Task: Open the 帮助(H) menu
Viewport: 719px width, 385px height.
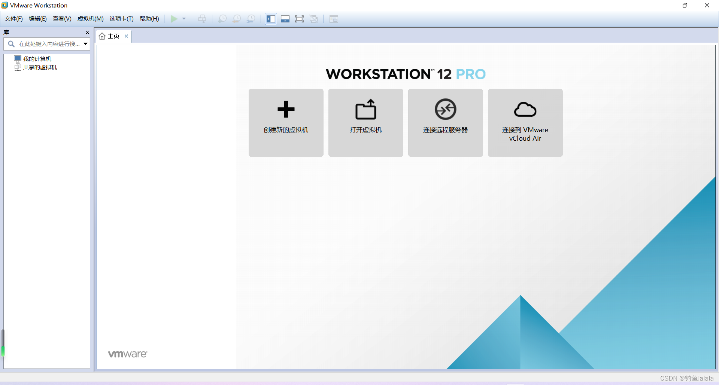Action: [149, 19]
